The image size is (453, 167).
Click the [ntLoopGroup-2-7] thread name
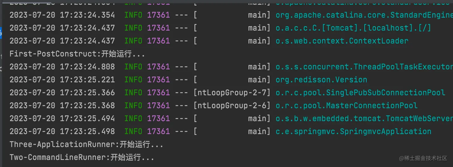[x=232, y=92]
